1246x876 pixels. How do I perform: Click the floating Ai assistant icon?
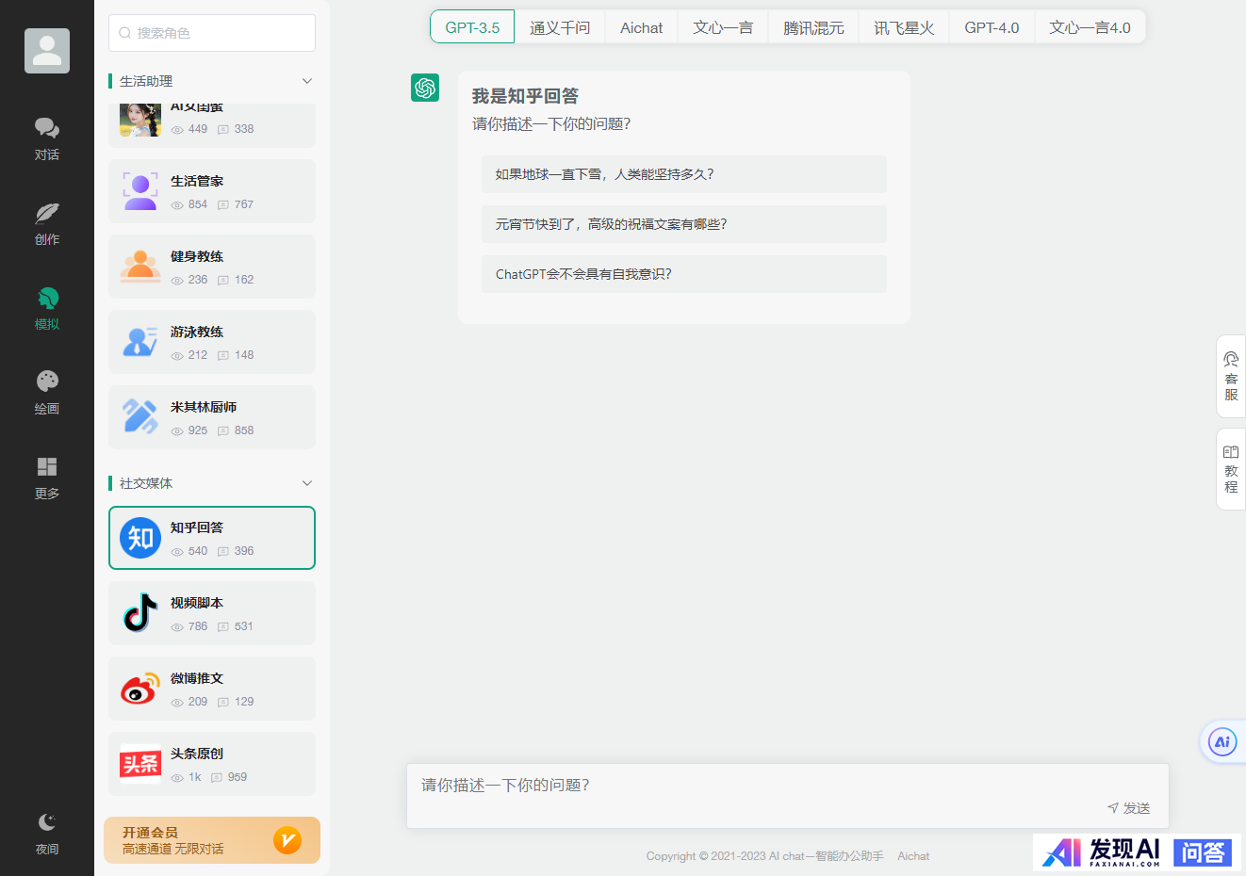pos(1222,742)
